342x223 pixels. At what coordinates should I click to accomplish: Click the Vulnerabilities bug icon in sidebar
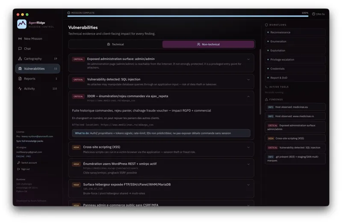click(20, 69)
